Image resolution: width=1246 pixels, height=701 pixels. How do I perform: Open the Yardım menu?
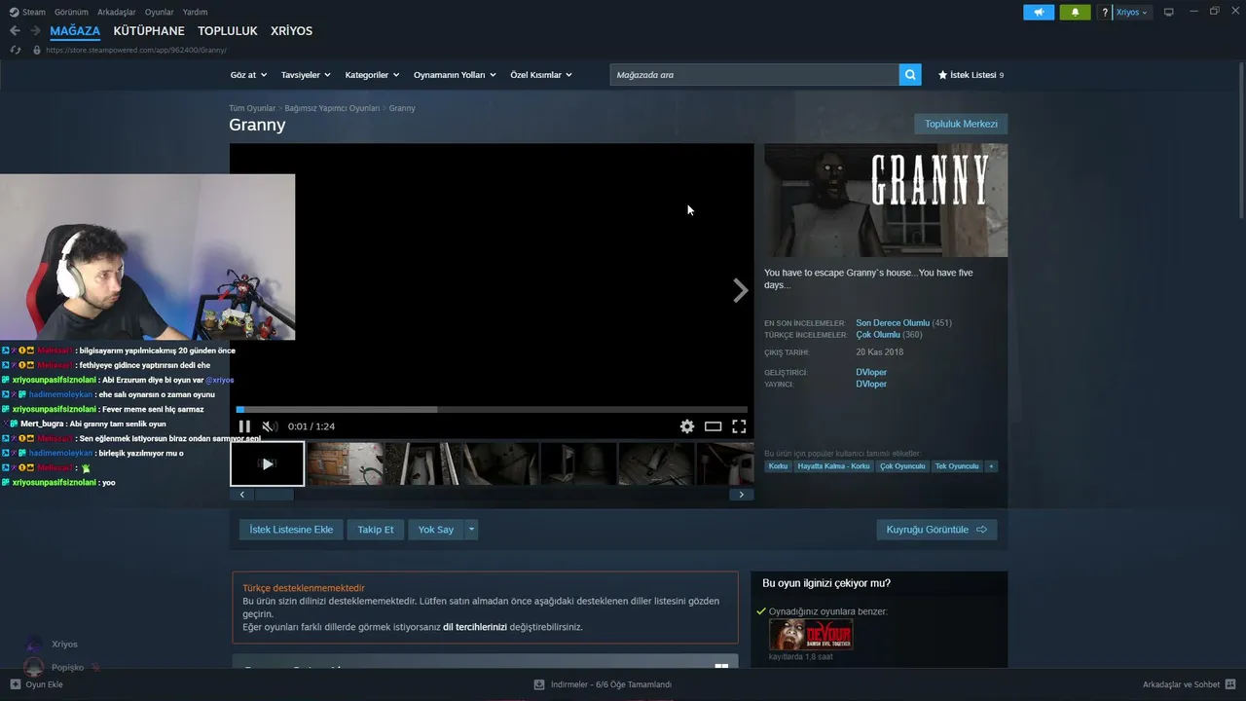pyautogui.click(x=195, y=13)
